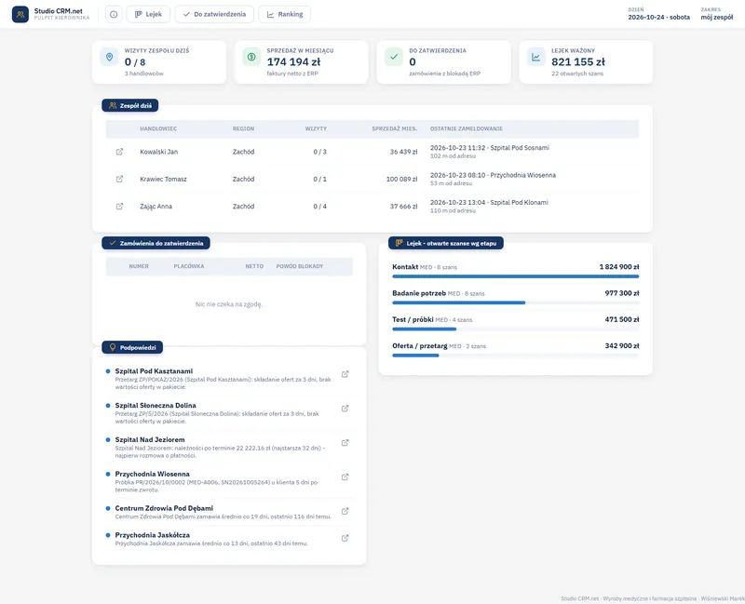
Task: Click Kowalski Jan in the team table
Action: (158, 152)
